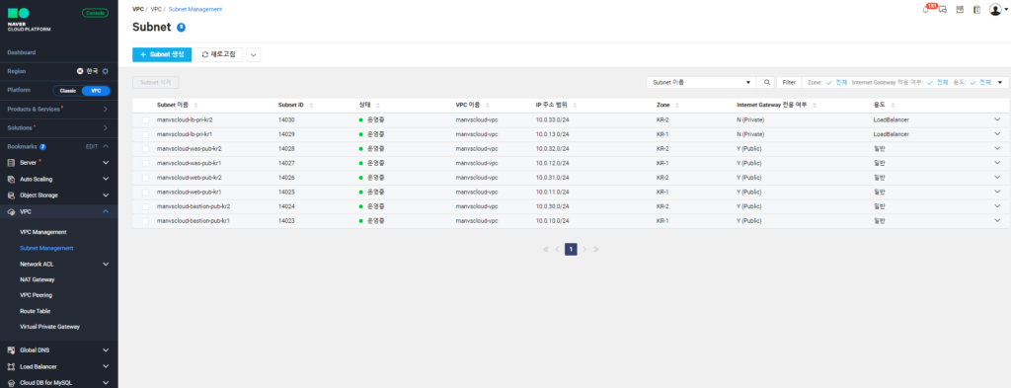The image size is (1011, 388).
Task: Open VPC Management in sidebar
Action: [43, 232]
